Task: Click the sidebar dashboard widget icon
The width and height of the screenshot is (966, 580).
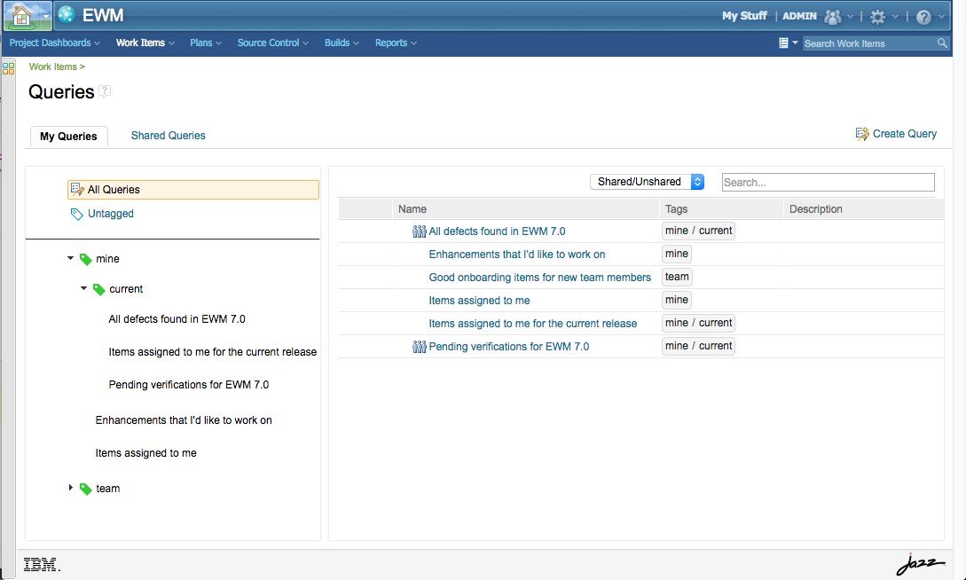Action: [8, 68]
